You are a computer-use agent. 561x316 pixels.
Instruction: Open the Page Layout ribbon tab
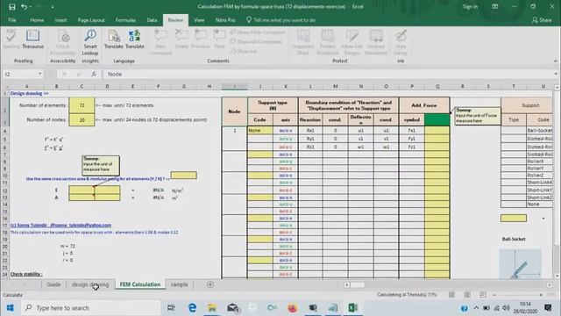tap(91, 20)
